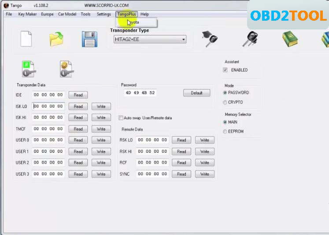
Task: Open the Settings menu
Action: tap(104, 14)
